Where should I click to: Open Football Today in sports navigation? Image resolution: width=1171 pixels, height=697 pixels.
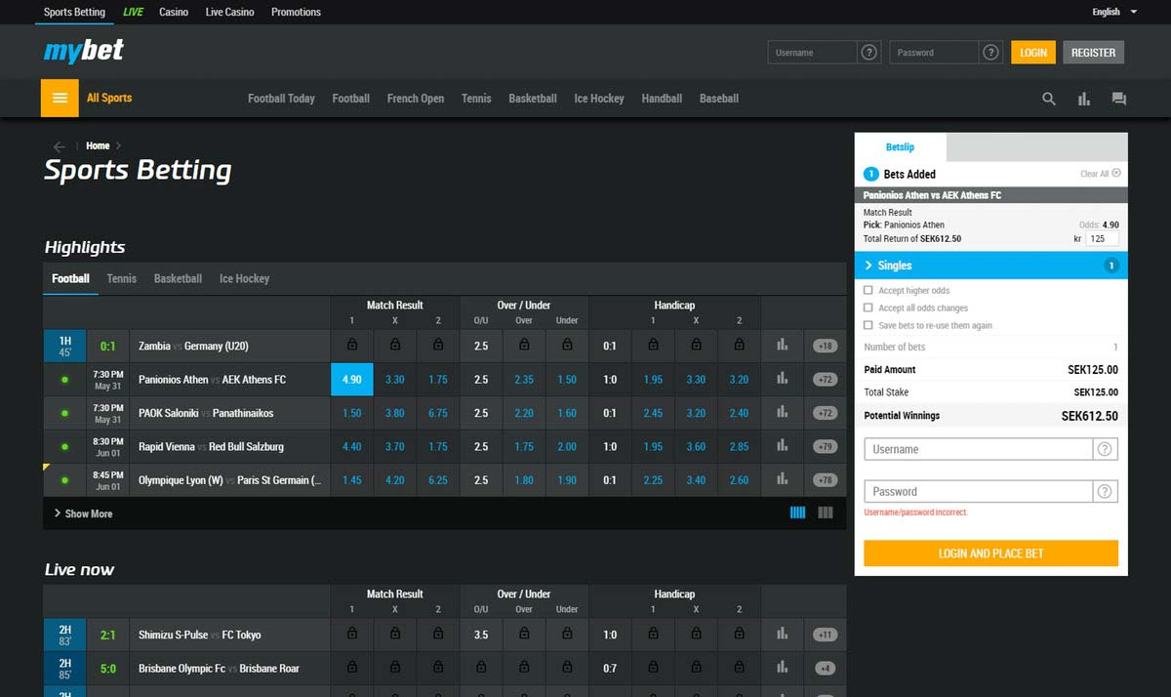[281, 99]
